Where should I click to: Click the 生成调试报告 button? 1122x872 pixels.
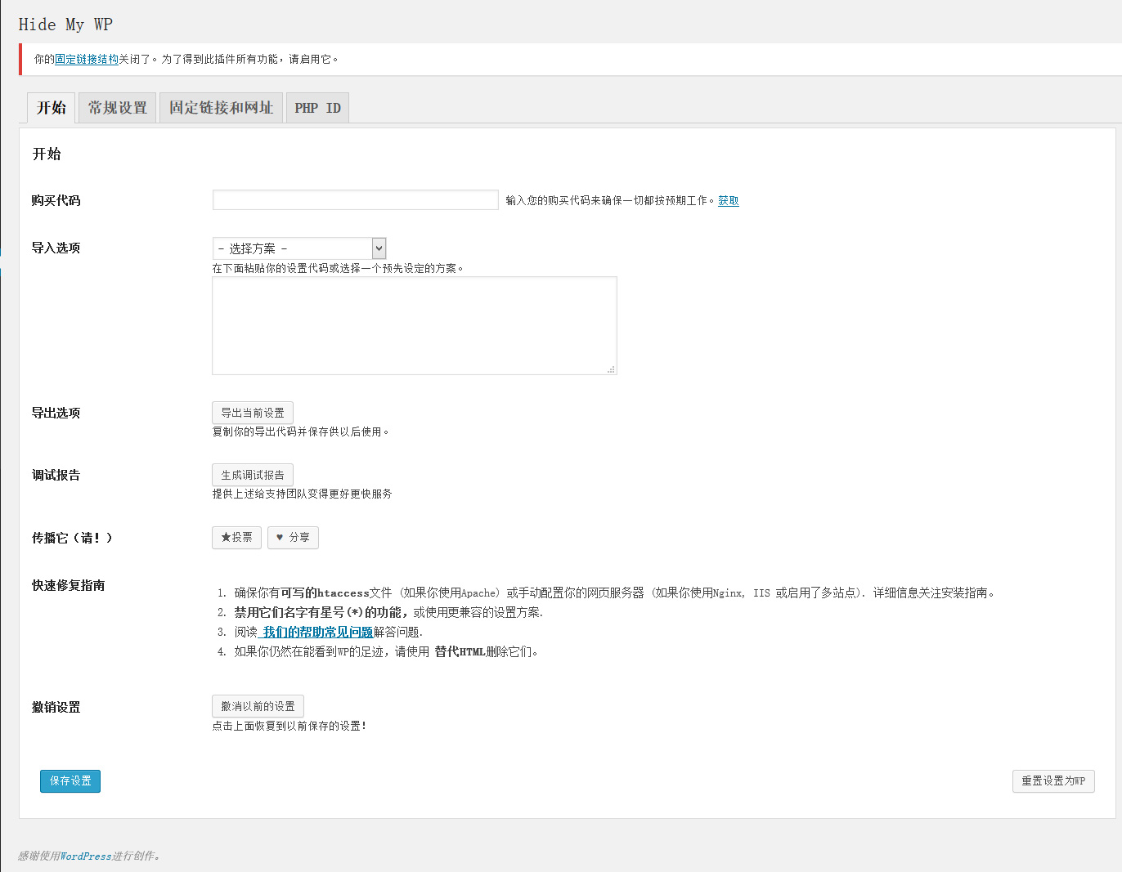pos(253,475)
